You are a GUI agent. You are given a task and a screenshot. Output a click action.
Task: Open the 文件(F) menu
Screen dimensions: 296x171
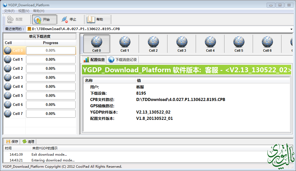tap(9, 11)
